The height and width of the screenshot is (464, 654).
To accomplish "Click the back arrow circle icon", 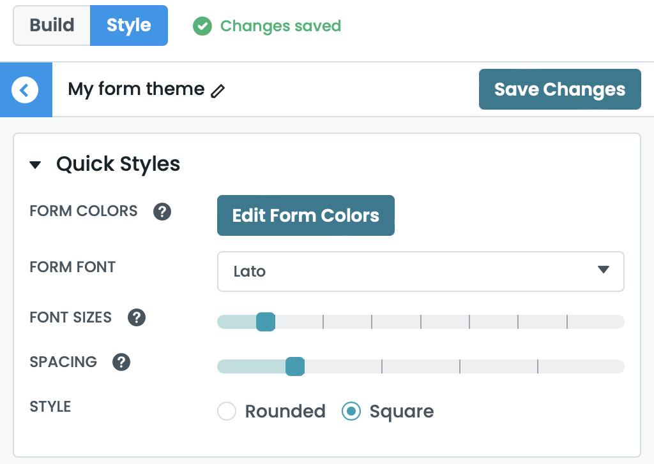I will click(25, 90).
